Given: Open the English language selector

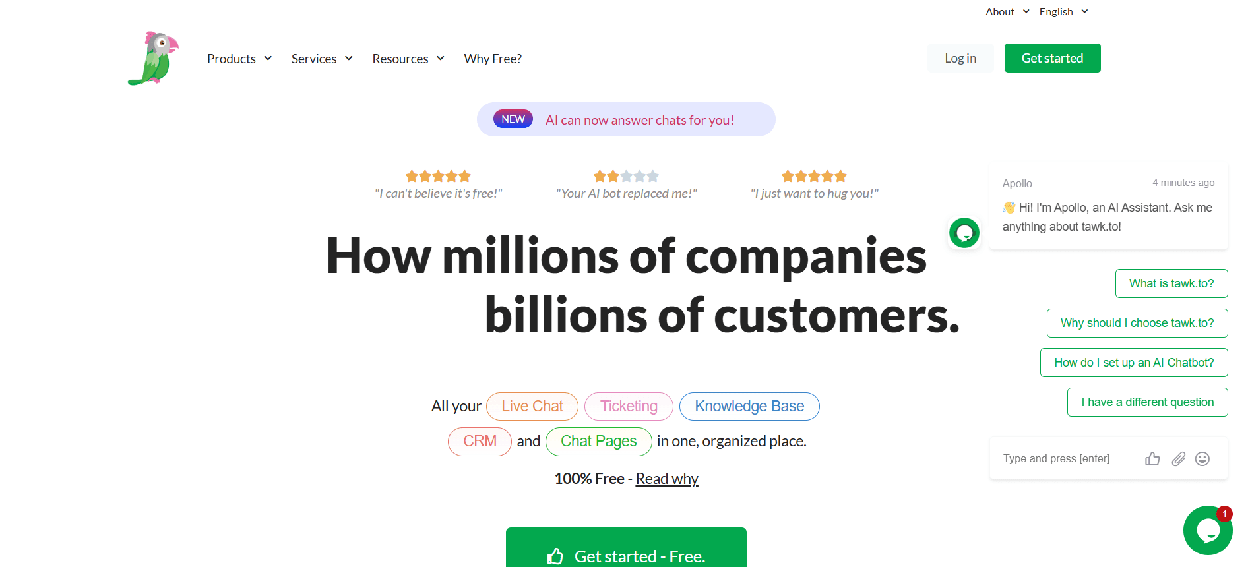Looking at the screenshot, I should tap(1063, 12).
